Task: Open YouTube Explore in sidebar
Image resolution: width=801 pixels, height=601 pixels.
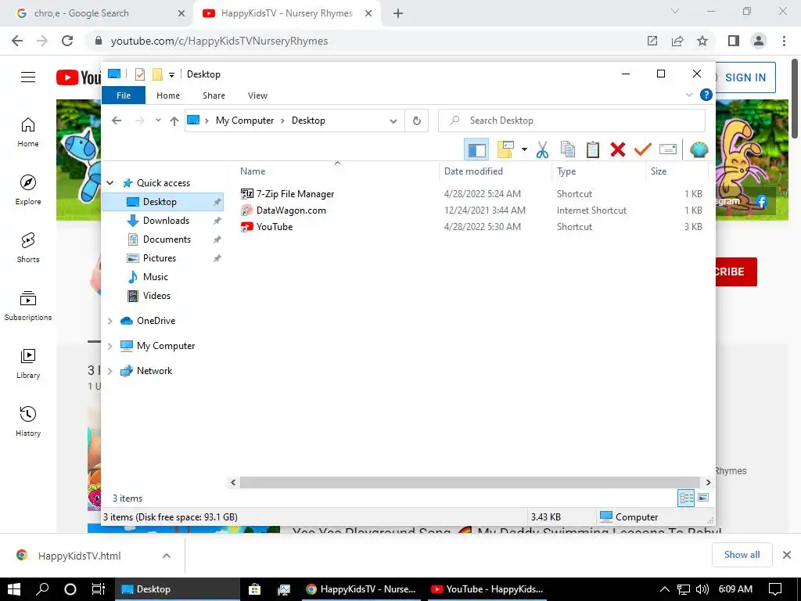Action: coord(28,189)
